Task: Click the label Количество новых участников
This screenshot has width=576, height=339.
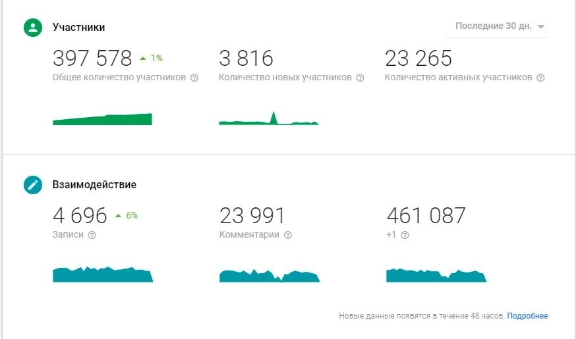Action: [x=285, y=78]
